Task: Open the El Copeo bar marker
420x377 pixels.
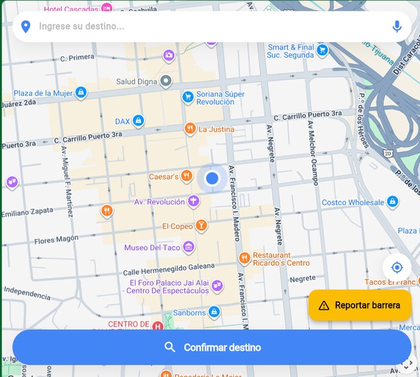Action: click(201, 226)
